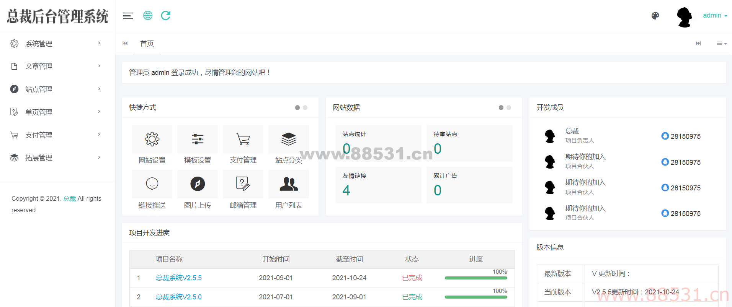Viewport: 732px width, 307px height.
Task: Click the 当前版本 row label
Action: point(557,292)
